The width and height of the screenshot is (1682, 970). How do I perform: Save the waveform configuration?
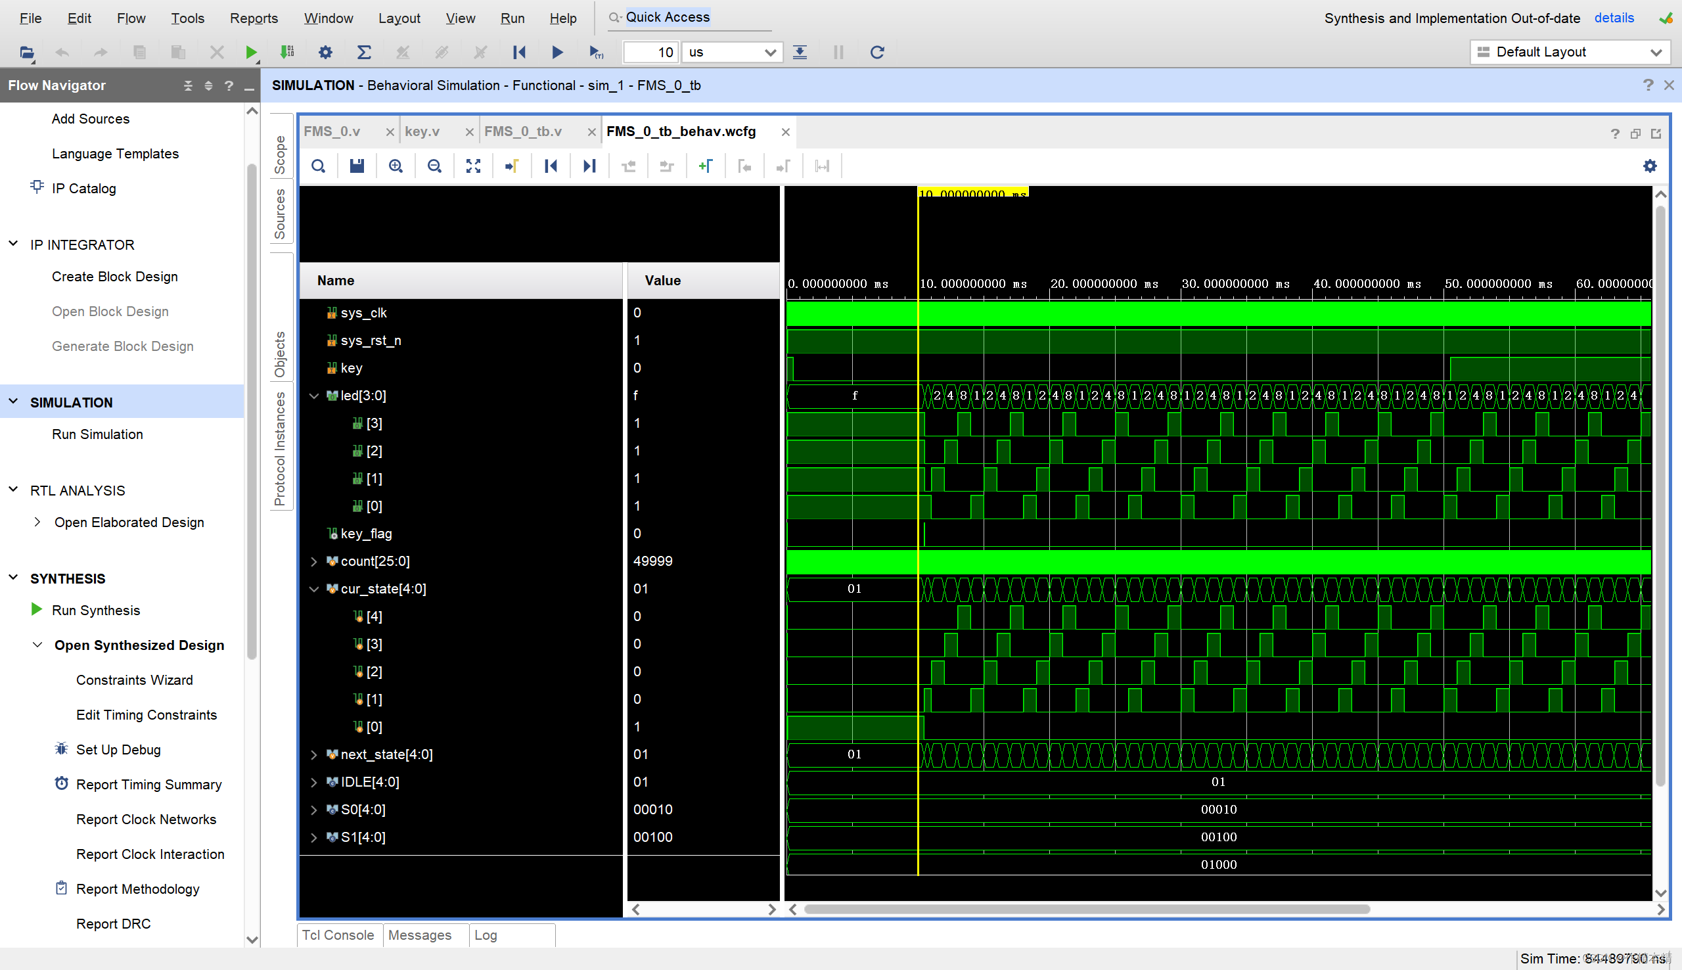(356, 165)
